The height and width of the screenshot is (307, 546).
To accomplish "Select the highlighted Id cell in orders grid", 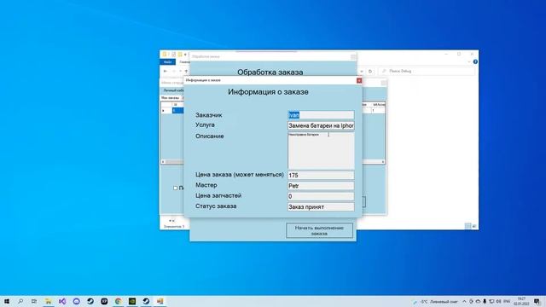I will [177, 110].
